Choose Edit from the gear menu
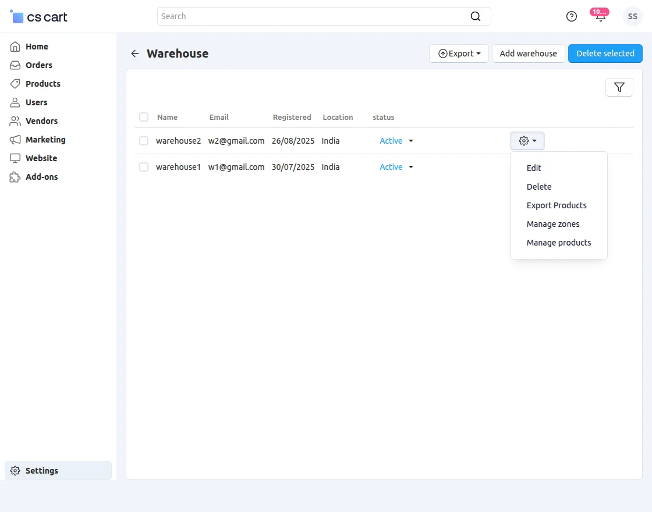This screenshot has width=652, height=512. [x=534, y=168]
